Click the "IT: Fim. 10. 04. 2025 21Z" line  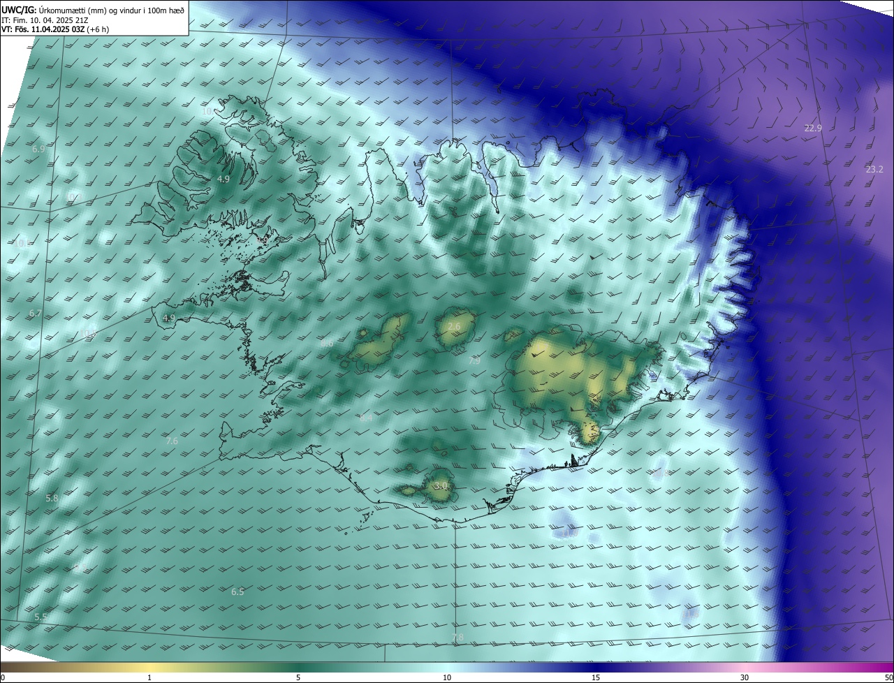coord(45,20)
